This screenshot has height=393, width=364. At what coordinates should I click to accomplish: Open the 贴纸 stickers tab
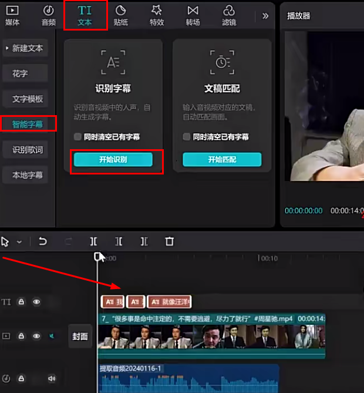(121, 16)
